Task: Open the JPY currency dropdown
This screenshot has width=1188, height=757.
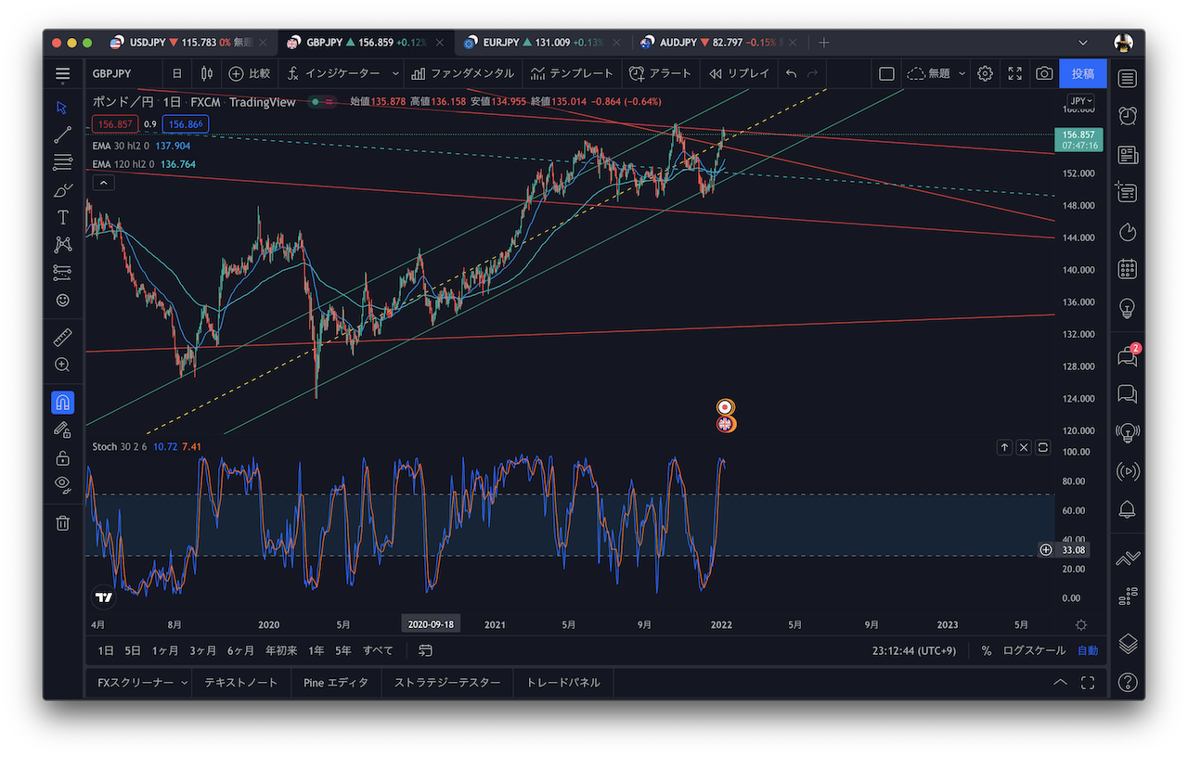Action: [1081, 100]
